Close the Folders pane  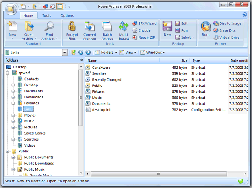pyautogui.click(x=82, y=60)
